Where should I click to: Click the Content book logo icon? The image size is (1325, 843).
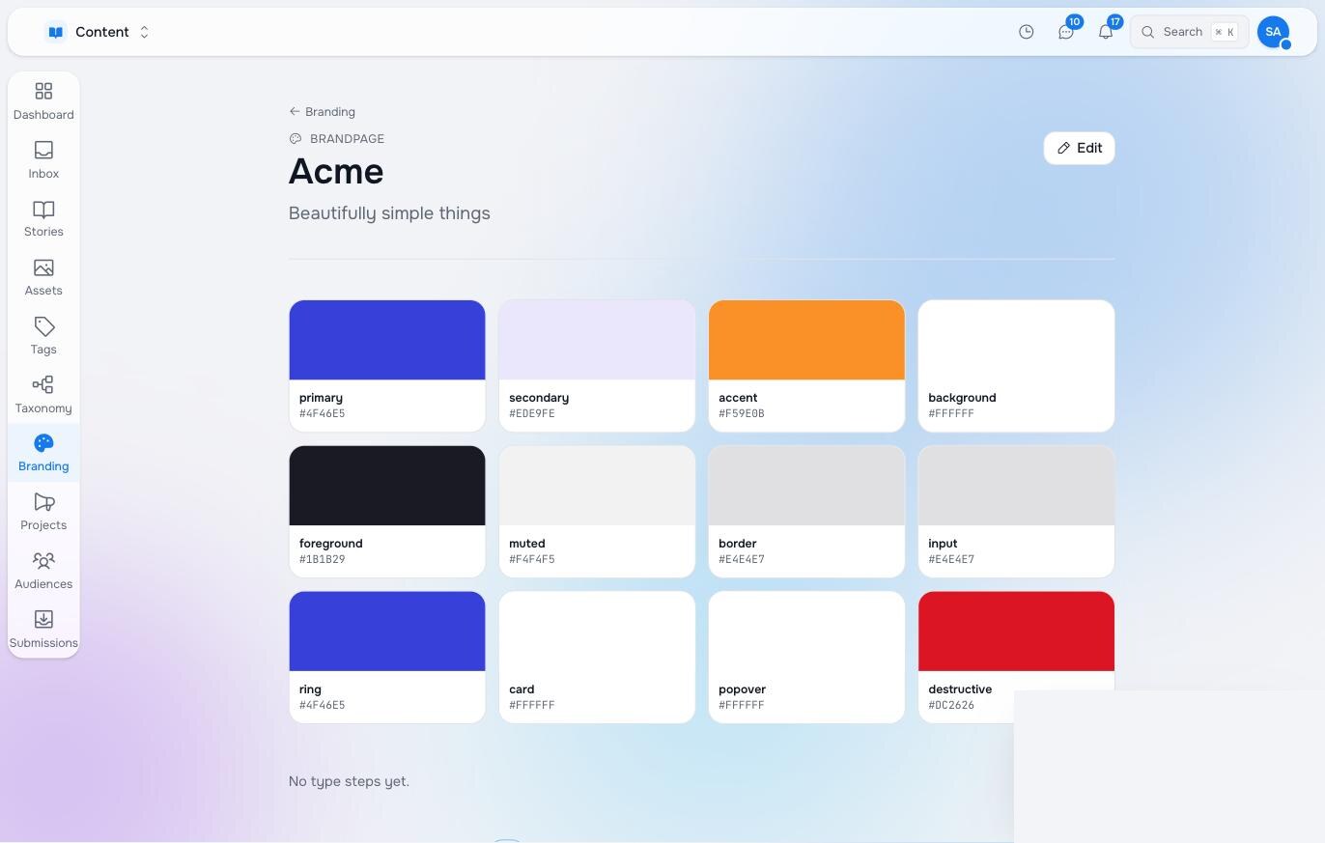click(56, 32)
